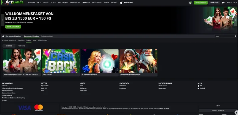
Task: Open the VIP-Cashback bonus card
Action: 61,63
